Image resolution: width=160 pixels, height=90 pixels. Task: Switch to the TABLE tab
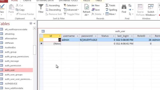(x=98, y=1)
